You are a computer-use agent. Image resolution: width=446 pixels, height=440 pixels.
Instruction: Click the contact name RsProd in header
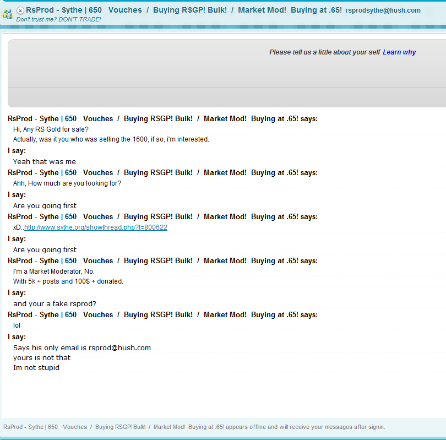point(184,10)
